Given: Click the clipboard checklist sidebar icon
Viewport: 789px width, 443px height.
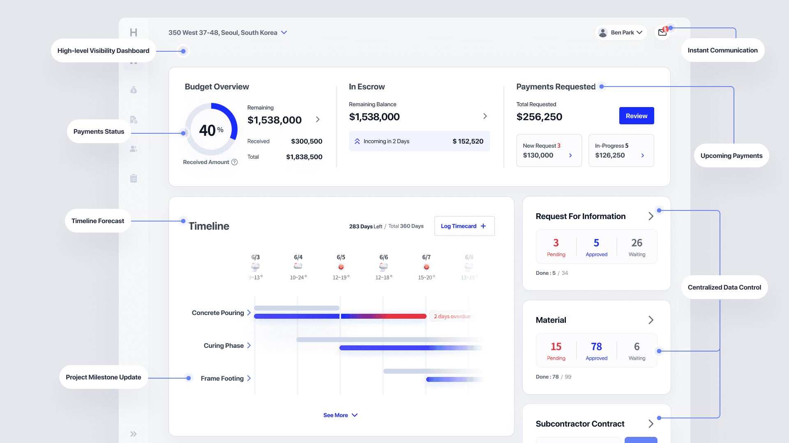Looking at the screenshot, I should pyautogui.click(x=134, y=178).
